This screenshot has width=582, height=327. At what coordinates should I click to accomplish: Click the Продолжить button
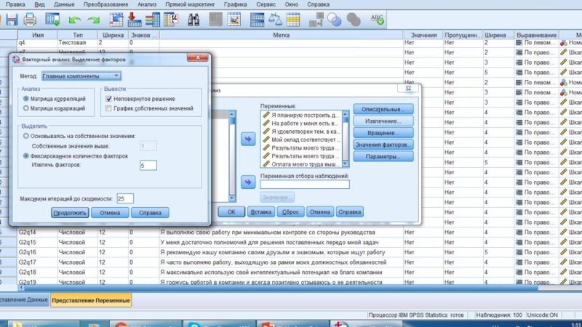tap(70, 213)
